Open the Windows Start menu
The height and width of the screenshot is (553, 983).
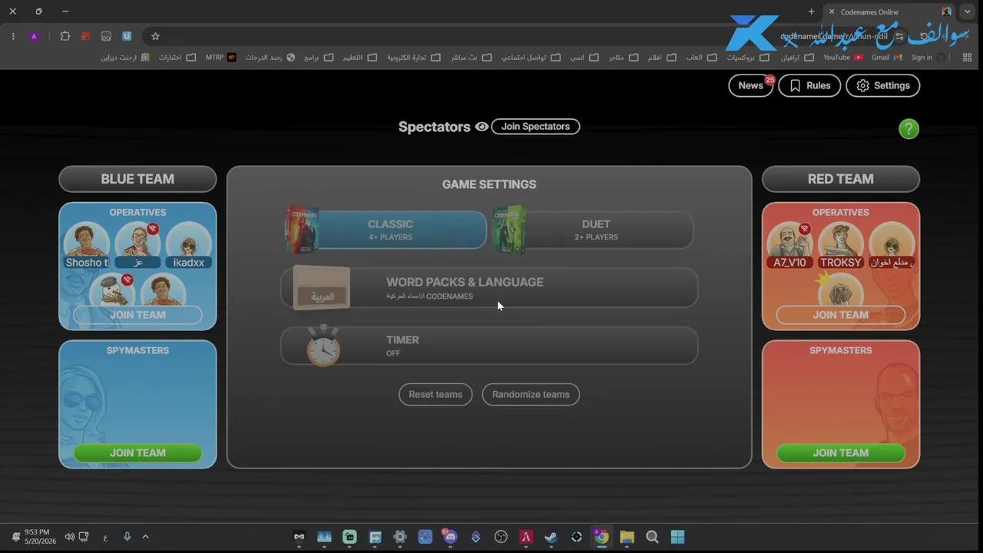pyautogui.click(x=677, y=537)
